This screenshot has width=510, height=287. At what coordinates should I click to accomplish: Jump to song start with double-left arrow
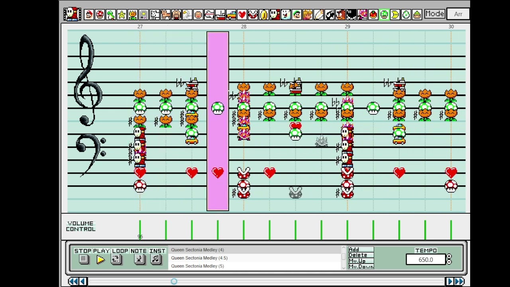(x=73, y=281)
